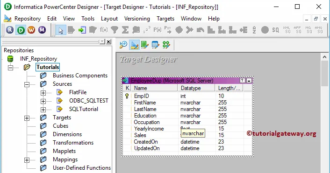Open Workflow Monitor via M icon
The height and width of the screenshot is (173, 330).
click(42, 30)
